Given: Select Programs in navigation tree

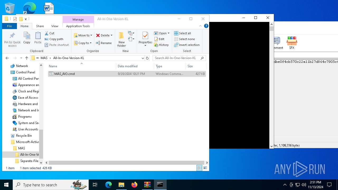Looking at the screenshot, I should [25, 117].
